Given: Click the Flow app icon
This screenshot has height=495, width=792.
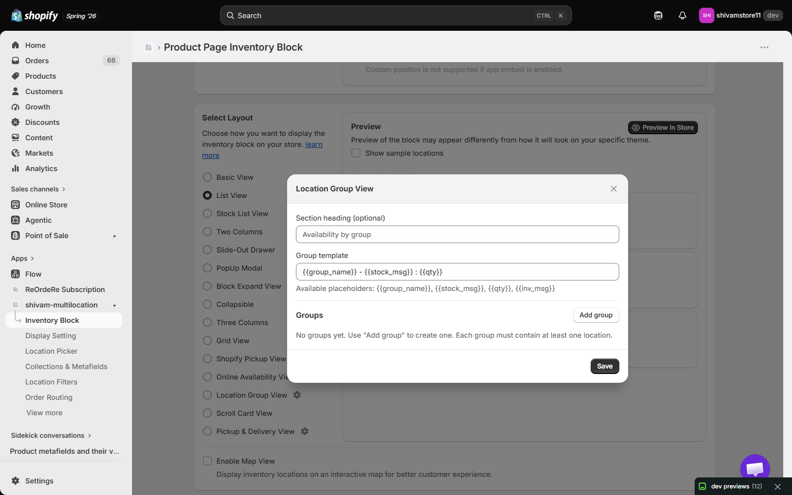Looking at the screenshot, I should tap(15, 274).
